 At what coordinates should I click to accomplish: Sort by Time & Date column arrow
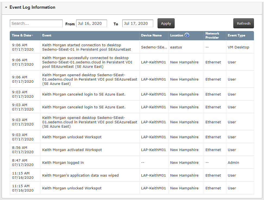click(x=32, y=35)
